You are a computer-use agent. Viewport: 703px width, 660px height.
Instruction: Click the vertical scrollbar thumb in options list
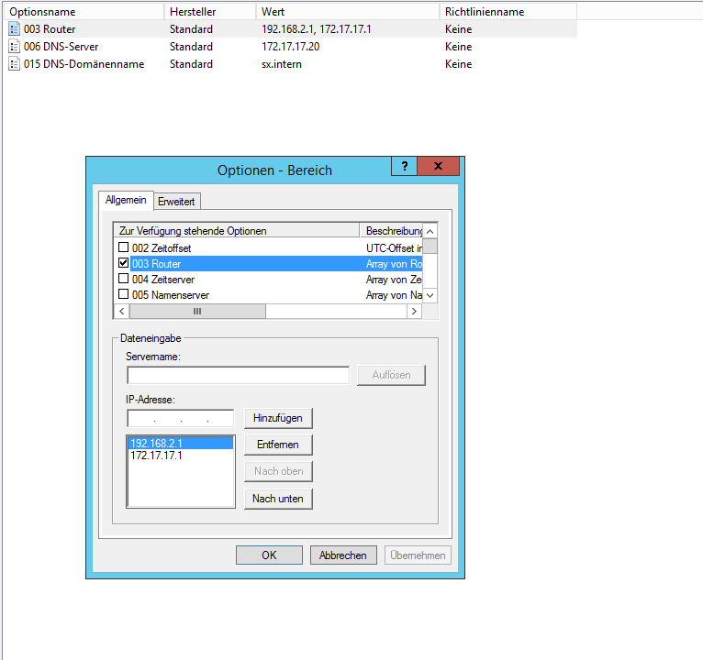[x=430, y=247]
